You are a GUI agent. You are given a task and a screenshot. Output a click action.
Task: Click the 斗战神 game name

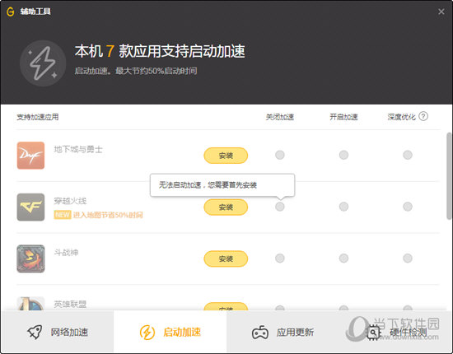[66, 253]
